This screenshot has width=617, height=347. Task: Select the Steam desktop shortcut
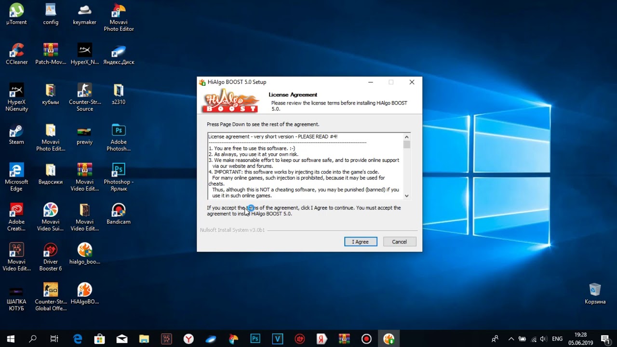tap(16, 134)
